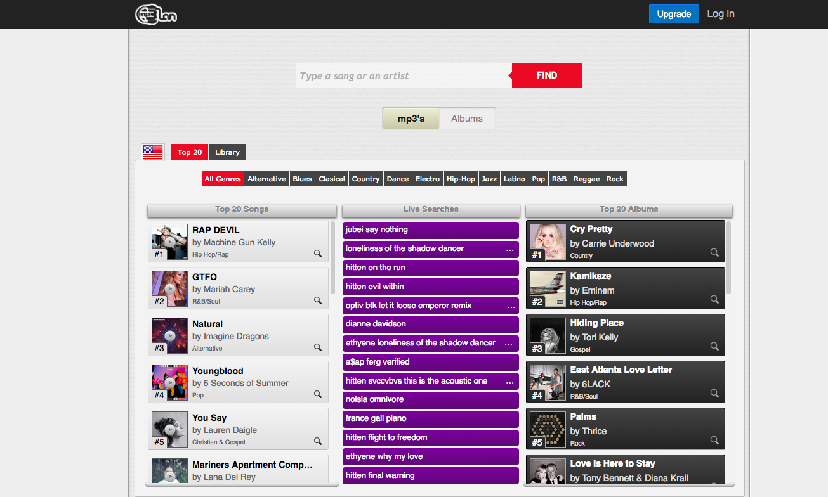This screenshot has width=828, height=497.
Task: Play the You Say song thumbnail
Action: 169,429
